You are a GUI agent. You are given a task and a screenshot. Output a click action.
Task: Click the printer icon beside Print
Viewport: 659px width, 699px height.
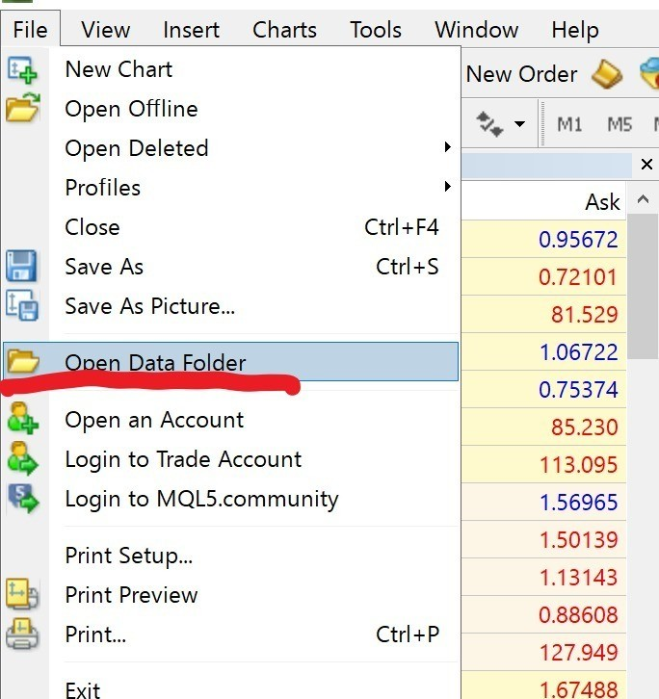pos(21,634)
